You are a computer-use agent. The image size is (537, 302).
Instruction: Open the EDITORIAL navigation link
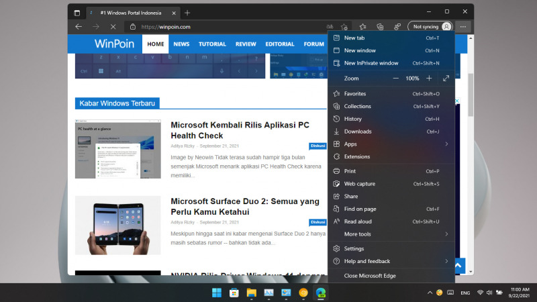pyautogui.click(x=280, y=44)
